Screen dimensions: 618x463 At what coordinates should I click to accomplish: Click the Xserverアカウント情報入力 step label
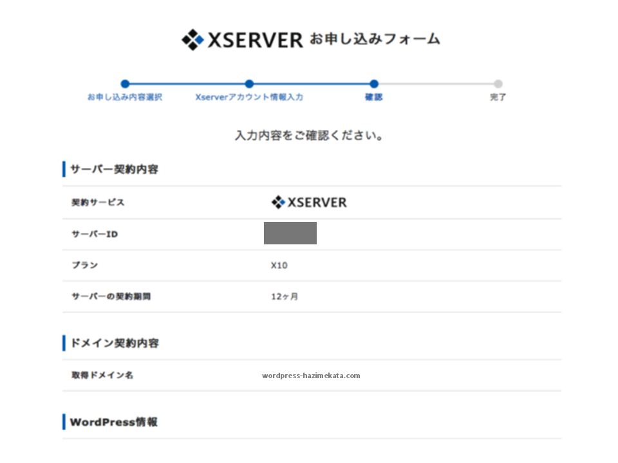click(x=249, y=97)
